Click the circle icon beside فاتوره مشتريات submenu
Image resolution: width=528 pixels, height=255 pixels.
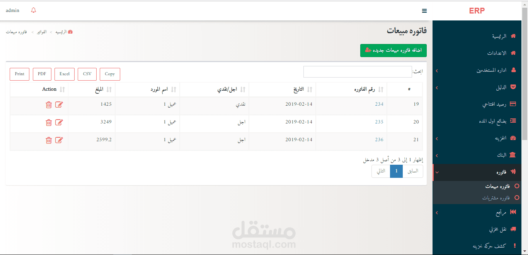pyautogui.click(x=517, y=198)
